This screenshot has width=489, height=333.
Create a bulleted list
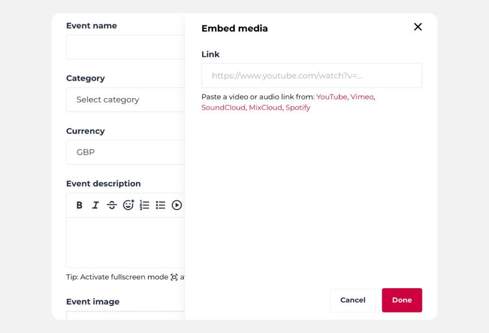[x=160, y=205]
